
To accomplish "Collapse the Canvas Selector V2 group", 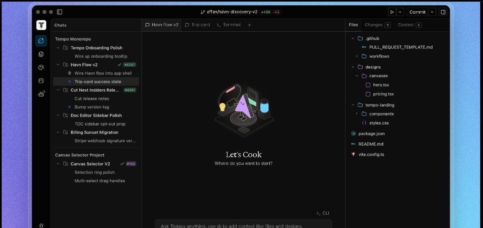I will (58, 164).
